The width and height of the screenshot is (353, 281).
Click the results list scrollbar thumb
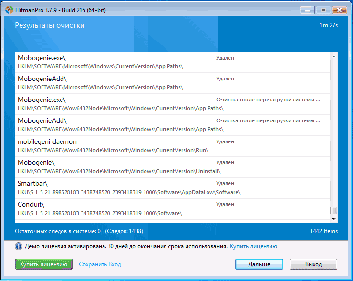coord(334,211)
